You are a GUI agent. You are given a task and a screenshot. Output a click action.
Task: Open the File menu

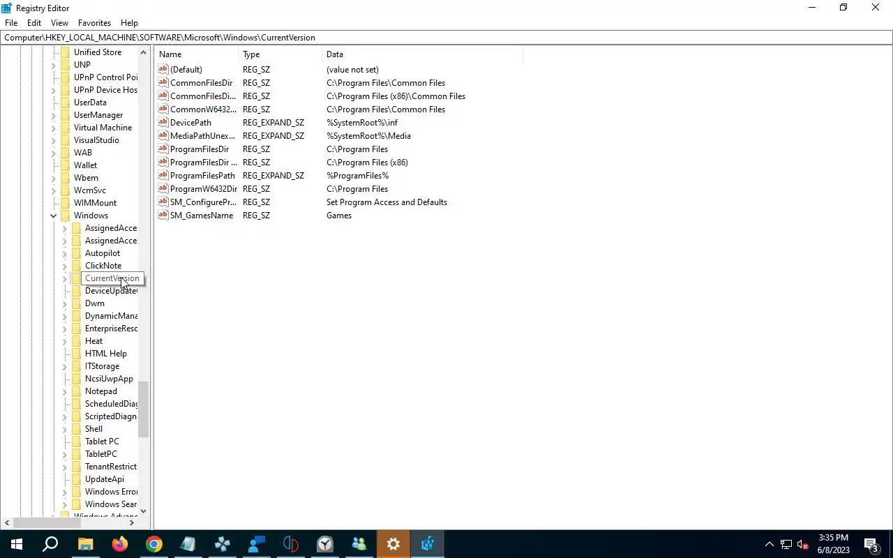tap(11, 23)
